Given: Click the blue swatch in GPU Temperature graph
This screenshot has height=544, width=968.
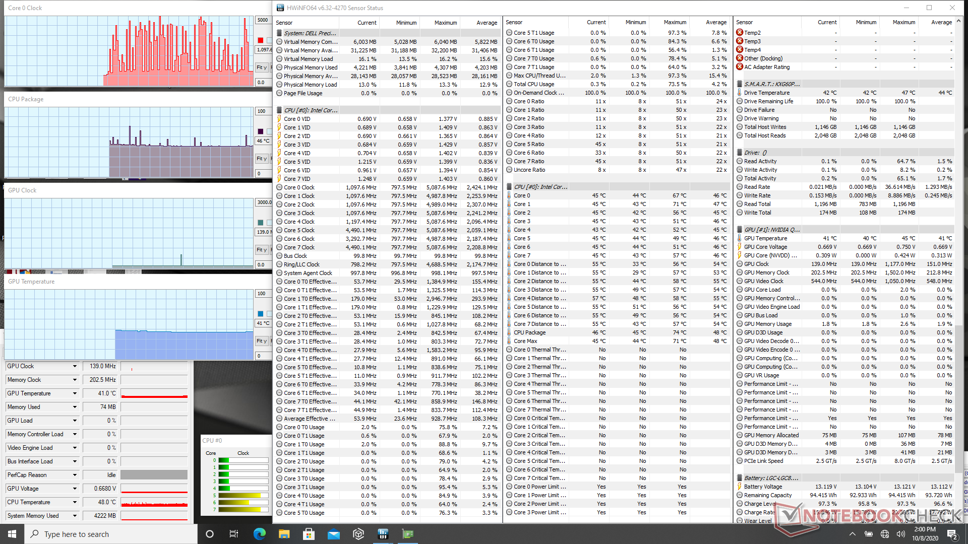Looking at the screenshot, I should tap(260, 314).
